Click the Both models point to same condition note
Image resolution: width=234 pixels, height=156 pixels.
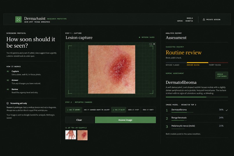tap(183, 134)
